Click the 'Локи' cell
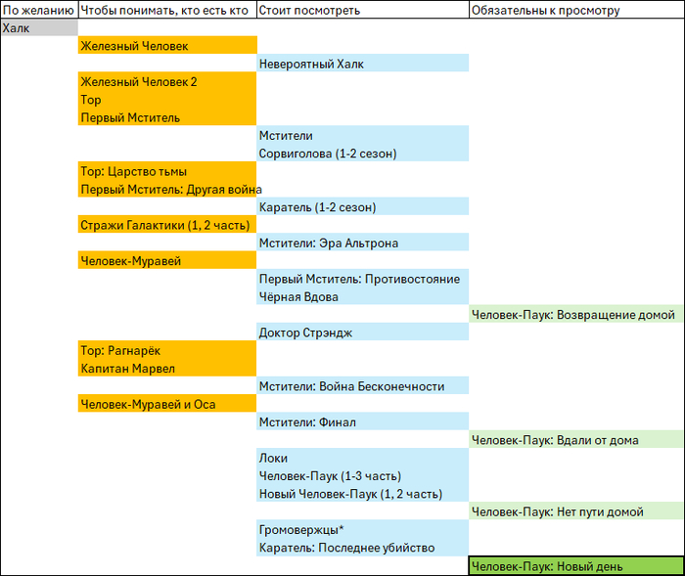Screen dimensions: 685x576 click(363, 458)
